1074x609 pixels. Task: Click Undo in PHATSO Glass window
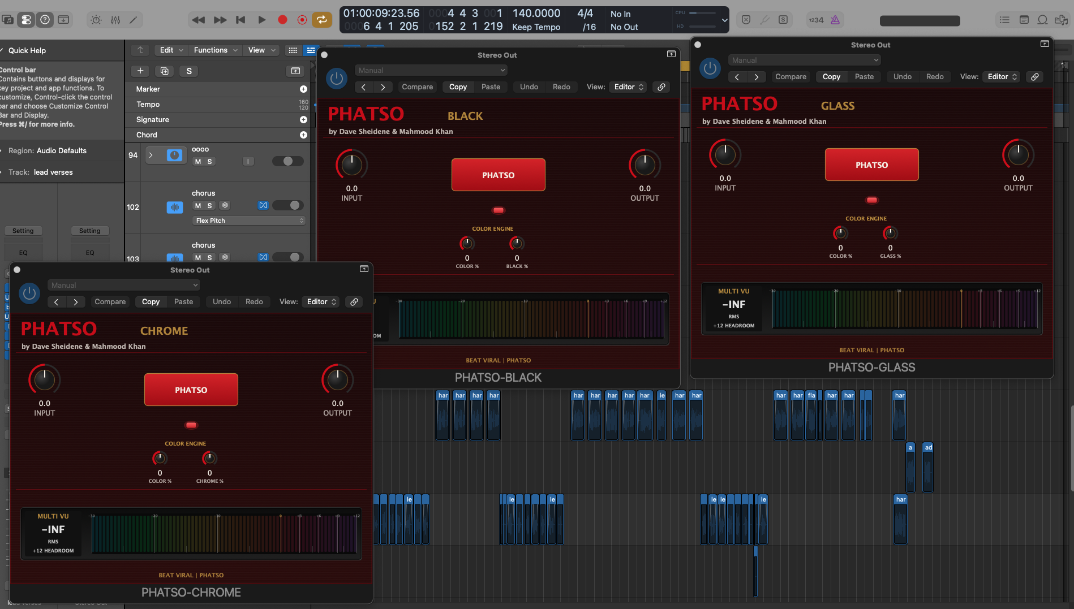click(902, 76)
